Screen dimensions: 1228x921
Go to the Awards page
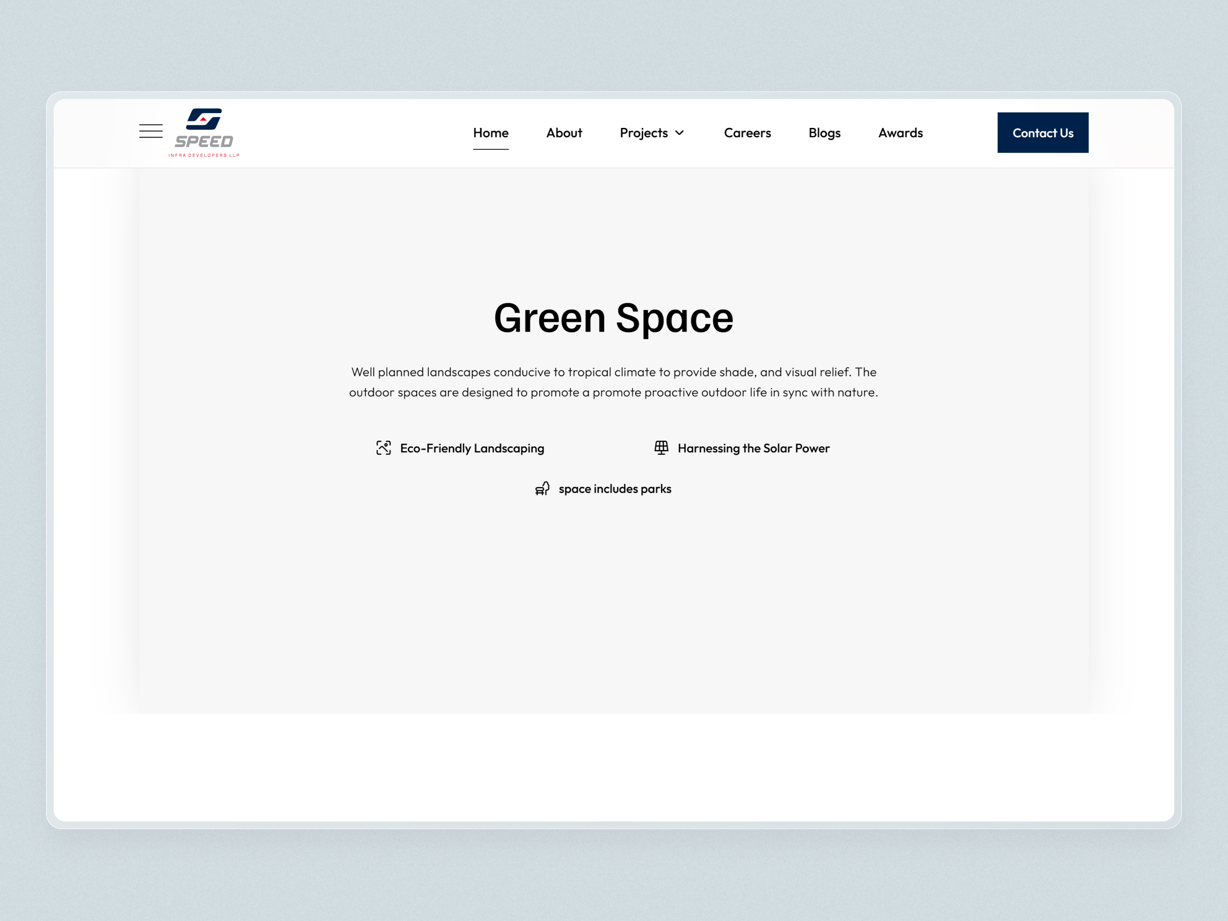click(x=900, y=133)
